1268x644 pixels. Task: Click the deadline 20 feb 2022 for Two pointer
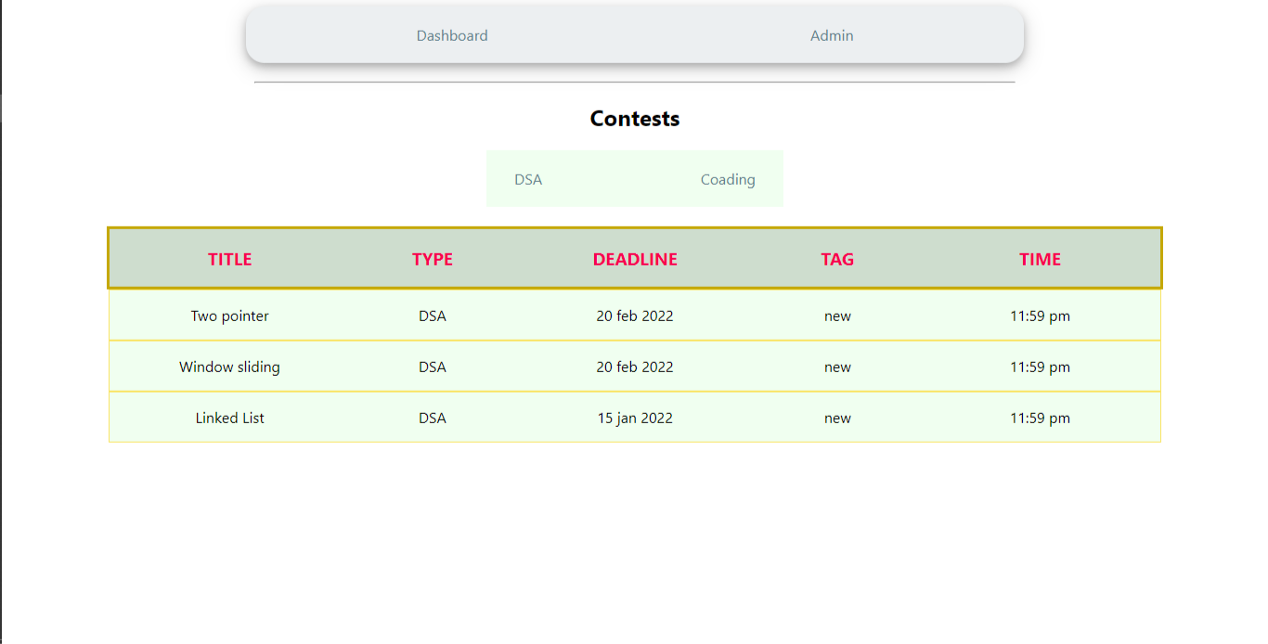635,316
